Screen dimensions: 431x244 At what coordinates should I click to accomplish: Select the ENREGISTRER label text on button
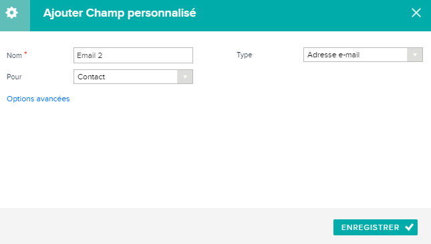coord(370,227)
